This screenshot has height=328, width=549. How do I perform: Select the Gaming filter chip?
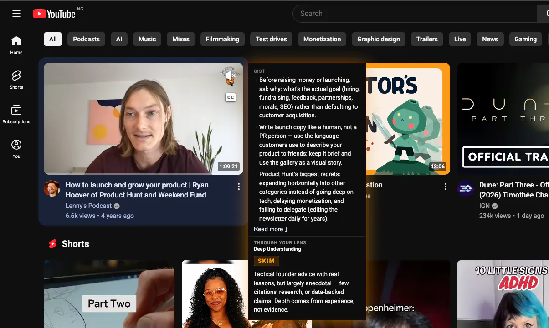click(526, 39)
